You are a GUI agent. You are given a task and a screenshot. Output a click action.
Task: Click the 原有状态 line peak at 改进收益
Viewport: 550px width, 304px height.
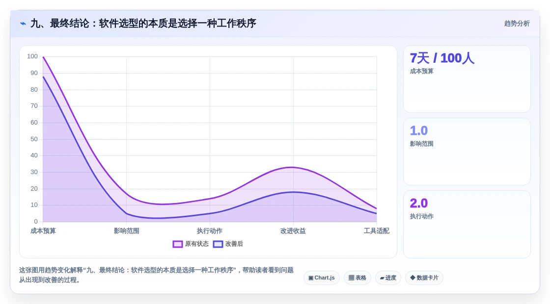[x=293, y=167]
